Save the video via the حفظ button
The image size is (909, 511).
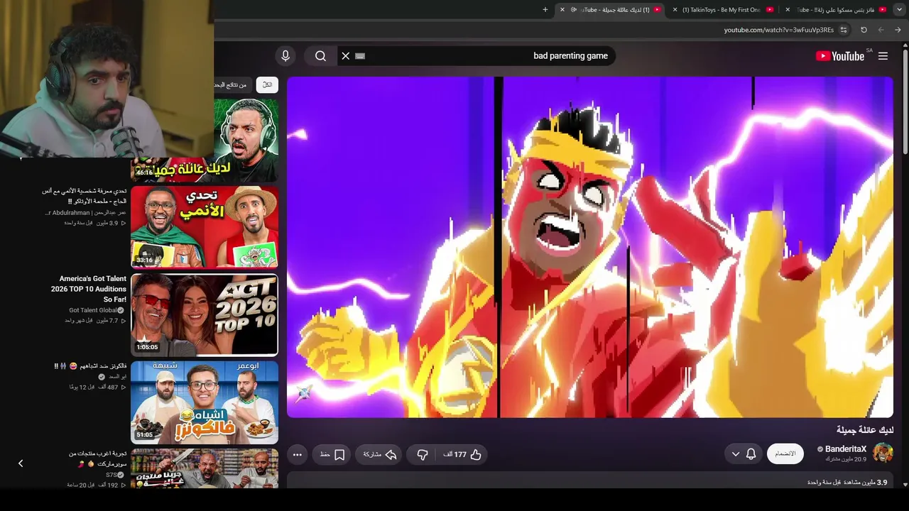point(332,454)
